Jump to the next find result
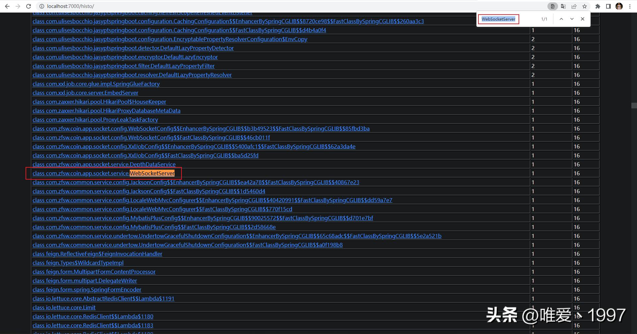 point(572,19)
